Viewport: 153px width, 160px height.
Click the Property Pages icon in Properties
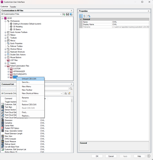(x=89, y=16)
